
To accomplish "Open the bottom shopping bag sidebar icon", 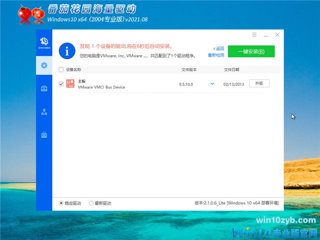I will pos(44,134).
